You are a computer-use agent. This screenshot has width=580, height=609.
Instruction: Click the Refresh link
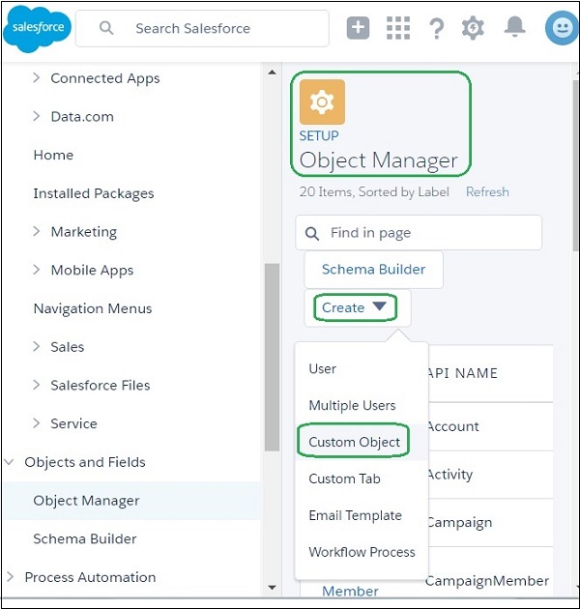(x=487, y=191)
